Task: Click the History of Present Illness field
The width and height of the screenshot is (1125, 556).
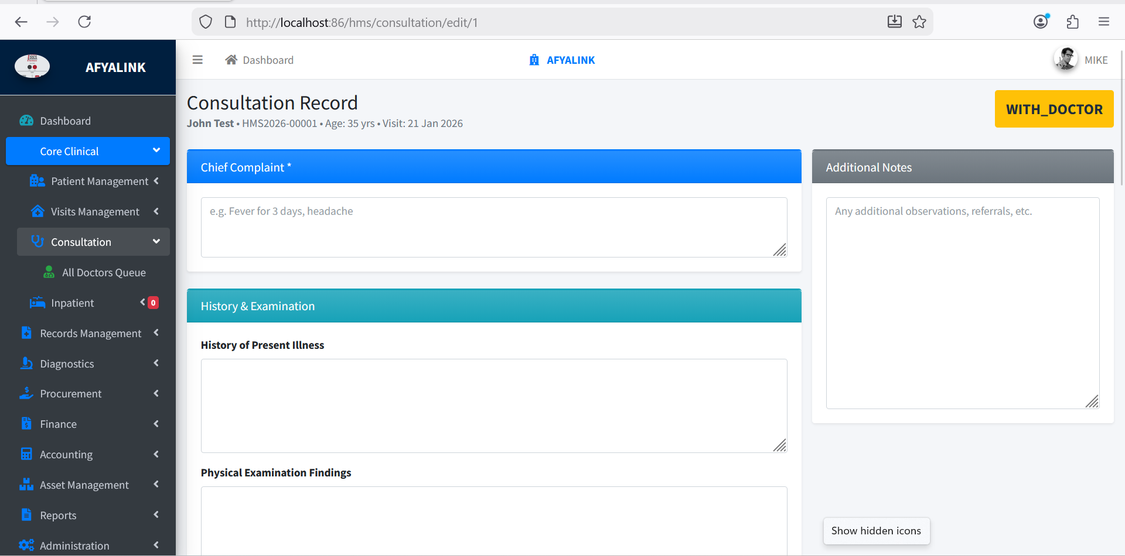Action: point(493,405)
